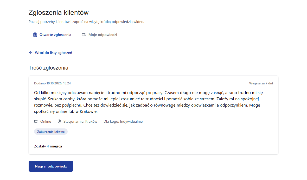Viewport: 307px width, 180px height.
Task: Click the Dla kogo: Indywidualnie text
Action: (x=123, y=122)
